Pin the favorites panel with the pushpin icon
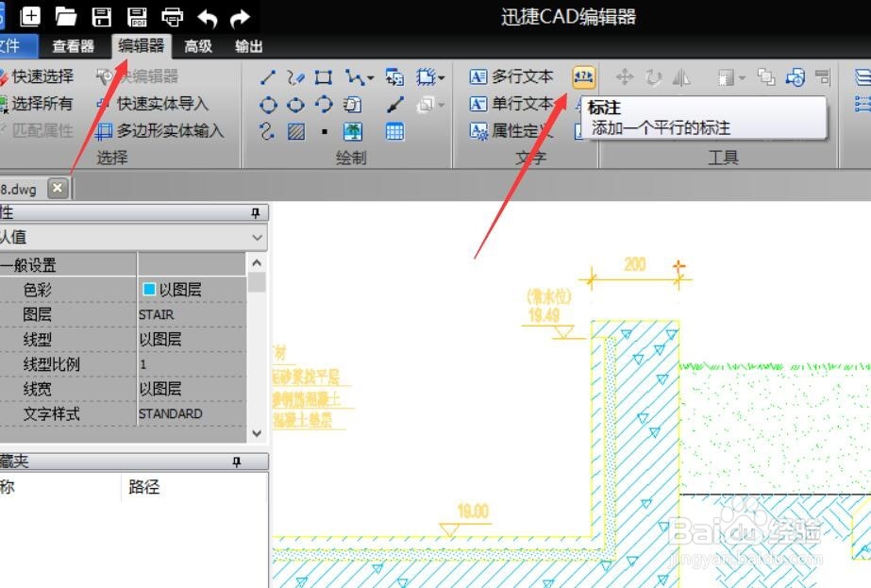The height and width of the screenshot is (588, 871). (237, 462)
